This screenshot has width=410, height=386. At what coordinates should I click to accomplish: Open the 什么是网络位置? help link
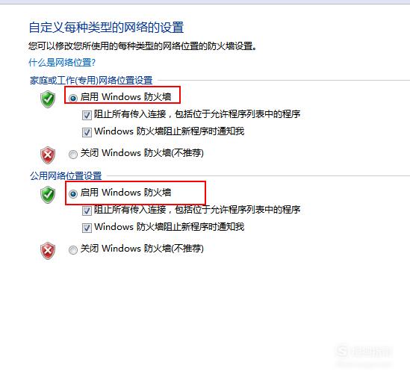(x=62, y=63)
